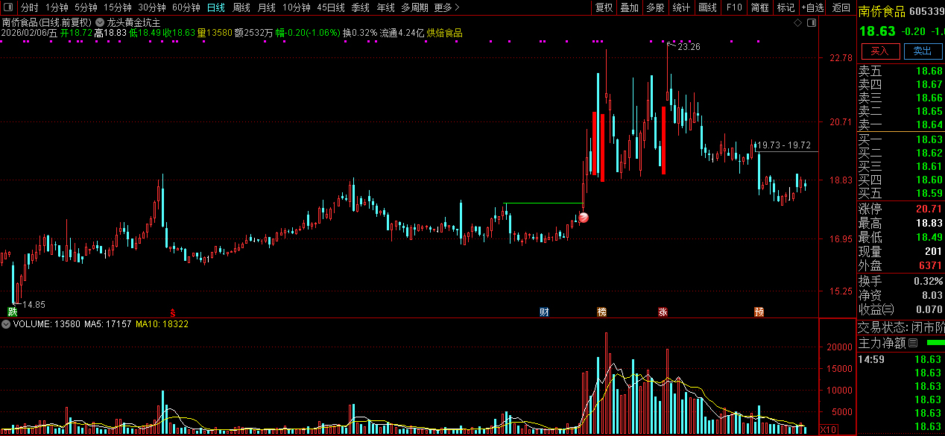Switch to 日线 daily chart
945x436 pixels.
click(x=215, y=7)
